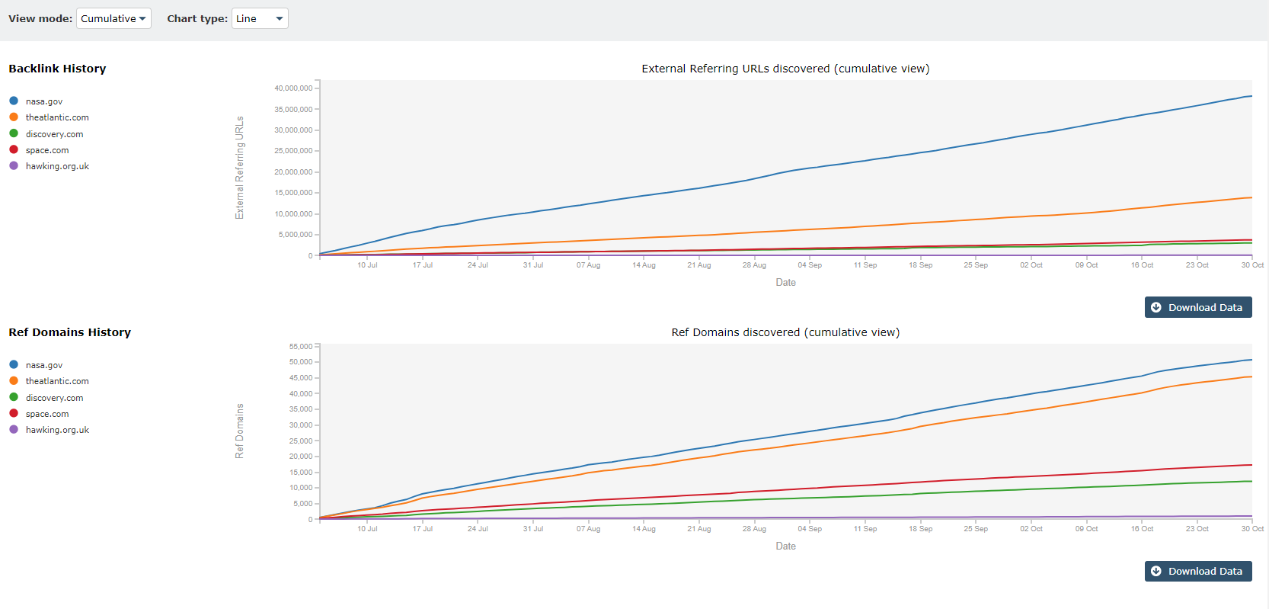
Task: Download data for External Referring URLs chart
Action: 1197,307
